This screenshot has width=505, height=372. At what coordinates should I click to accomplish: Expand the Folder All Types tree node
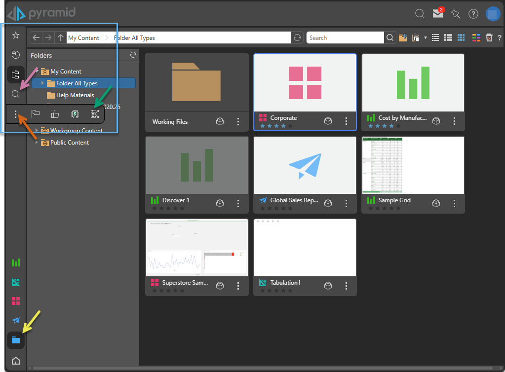(42, 83)
